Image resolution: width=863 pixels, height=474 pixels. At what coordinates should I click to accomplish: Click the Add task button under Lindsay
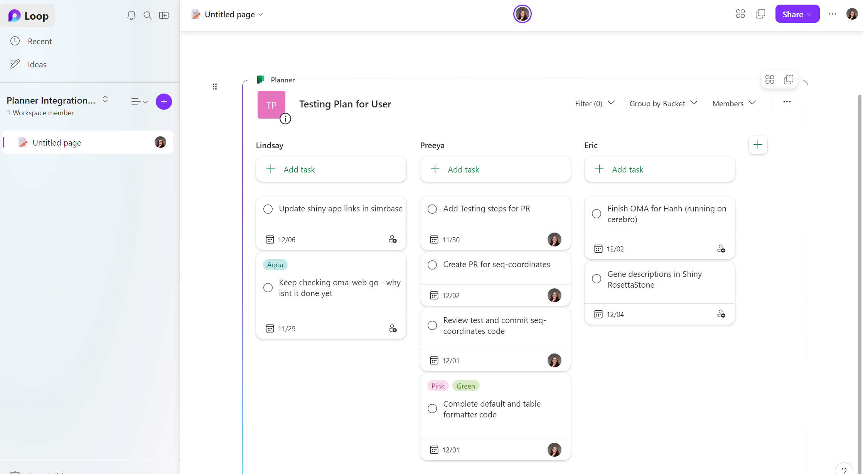point(331,169)
